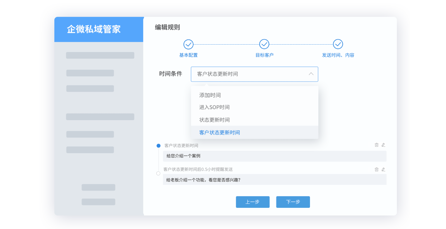Collapse the 时间条件 dropdown arrow
The width and height of the screenshot is (446, 229).
pyautogui.click(x=311, y=74)
